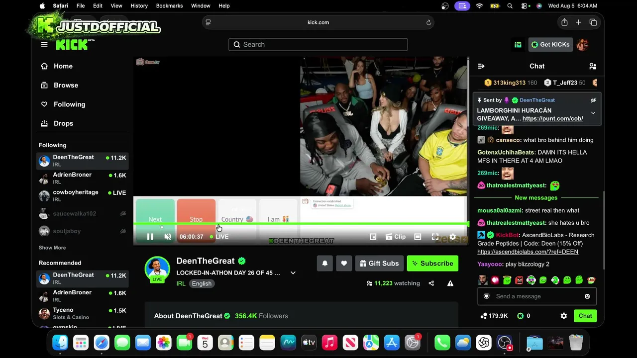Expand the pinned message chevron
This screenshot has width=637, height=358.
(593, 113)
